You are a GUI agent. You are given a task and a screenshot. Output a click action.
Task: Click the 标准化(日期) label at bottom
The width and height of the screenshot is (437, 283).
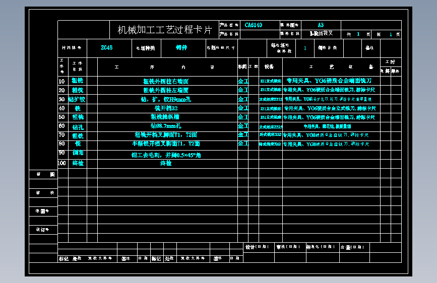point(320,247)
